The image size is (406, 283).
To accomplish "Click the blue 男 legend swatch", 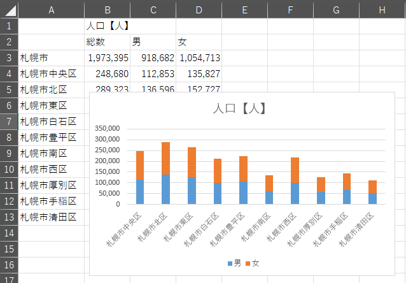I will pyautogui.click(x=230, y=263).
